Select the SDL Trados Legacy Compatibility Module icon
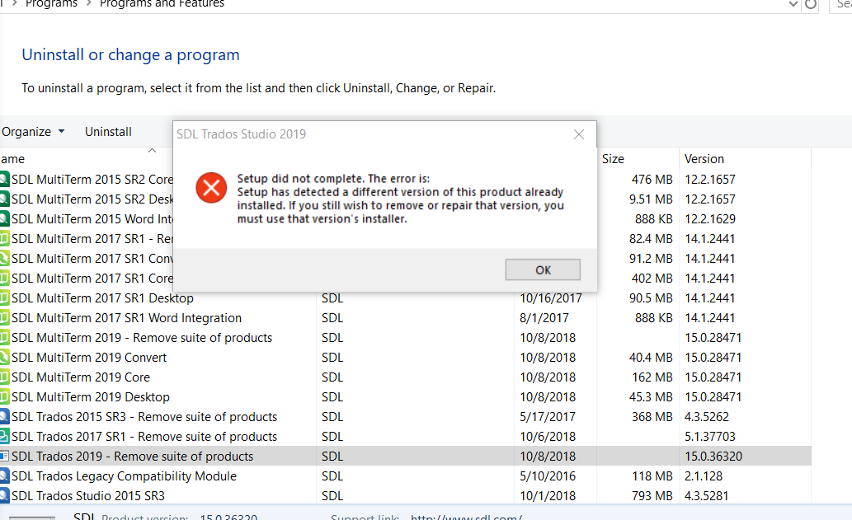The image size is (852, 520). [4, 476]
